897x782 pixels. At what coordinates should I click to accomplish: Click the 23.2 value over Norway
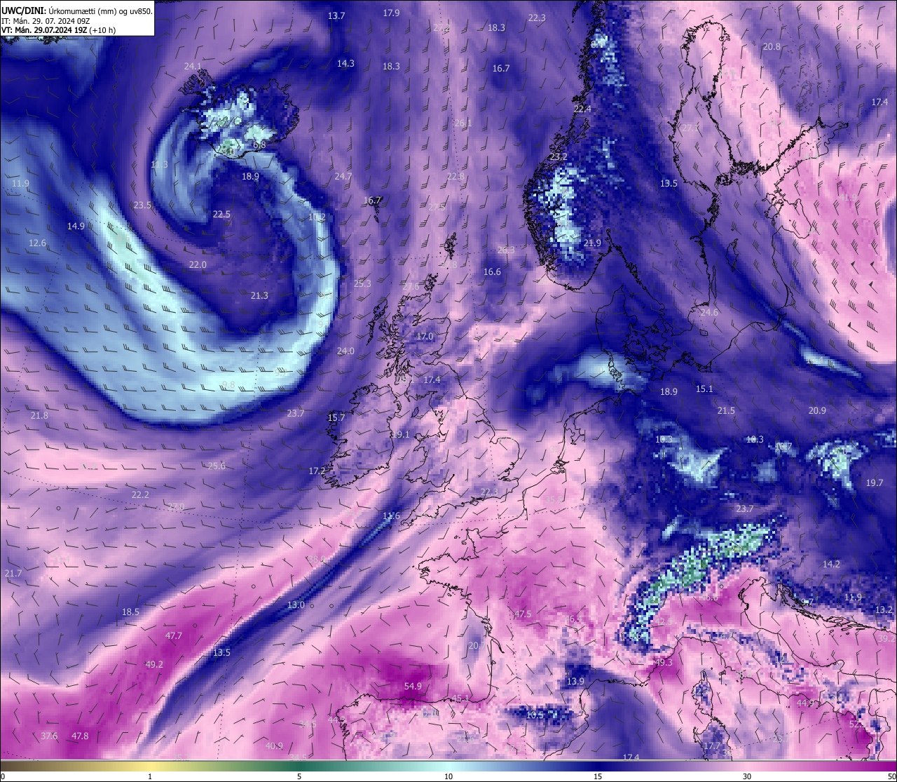tap(559, 156)
